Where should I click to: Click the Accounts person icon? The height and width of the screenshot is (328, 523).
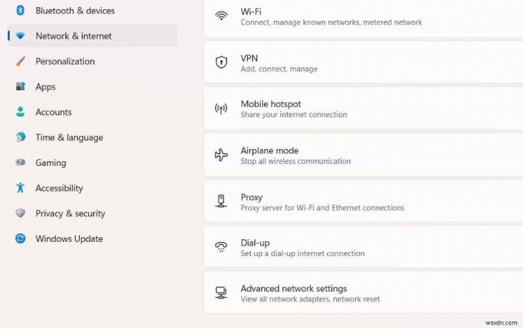(20, 112)
